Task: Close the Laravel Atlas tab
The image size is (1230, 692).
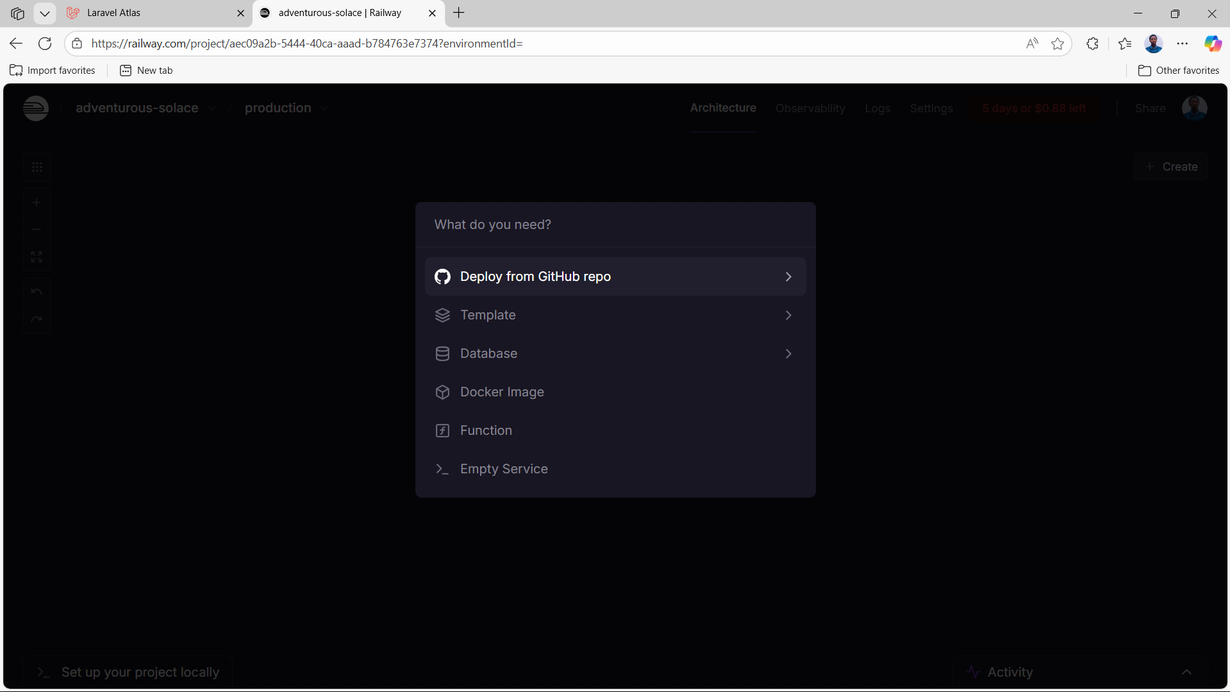Action: [x=240, y=13]
